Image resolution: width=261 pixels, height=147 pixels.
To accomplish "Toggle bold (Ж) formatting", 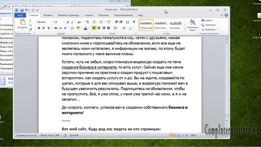I will [x=39, y=28].
